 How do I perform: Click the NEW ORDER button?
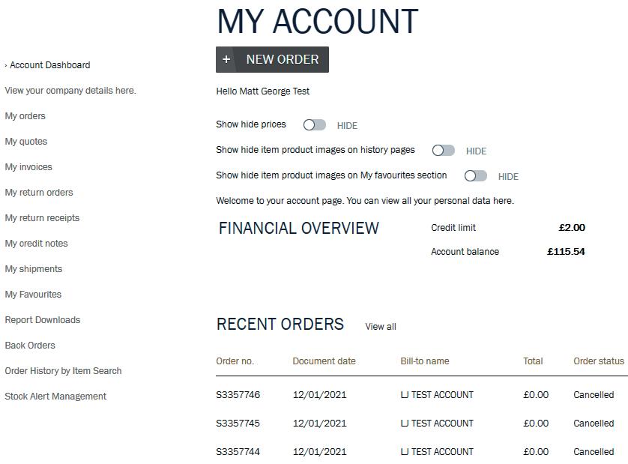(272, 59)
